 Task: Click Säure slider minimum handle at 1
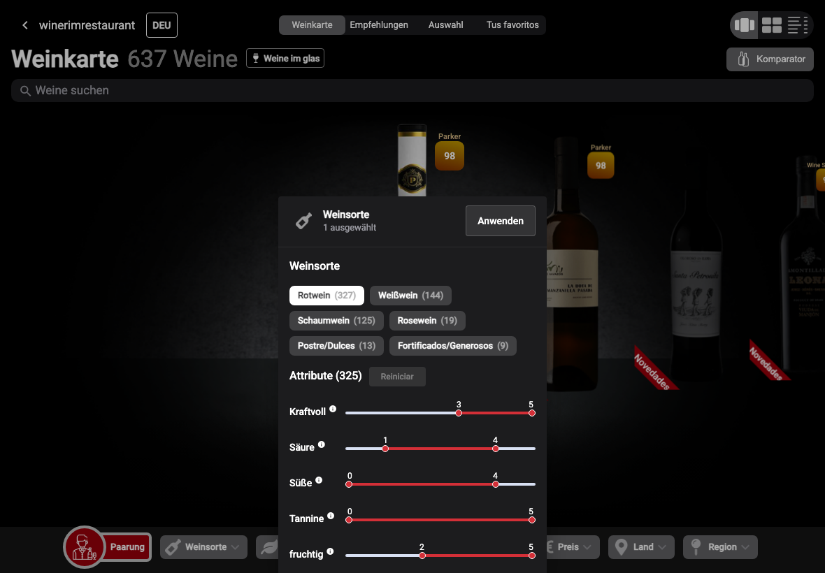[x=385, y=449]
